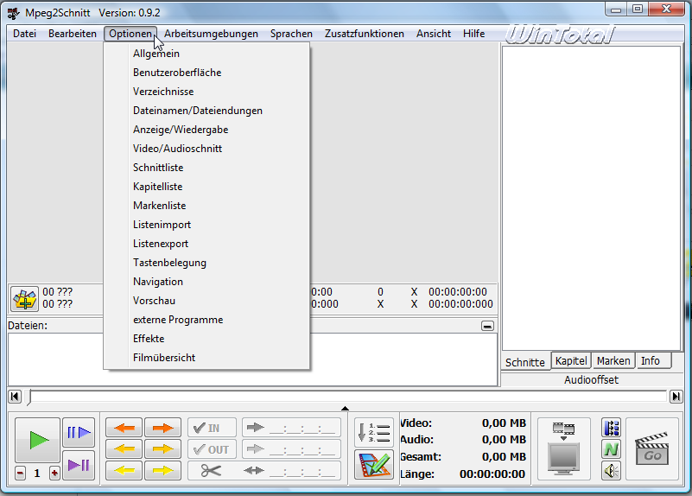The image size is (692, 496).
Task: Click the timeline position slider track
Action: (x=347, y=397)
